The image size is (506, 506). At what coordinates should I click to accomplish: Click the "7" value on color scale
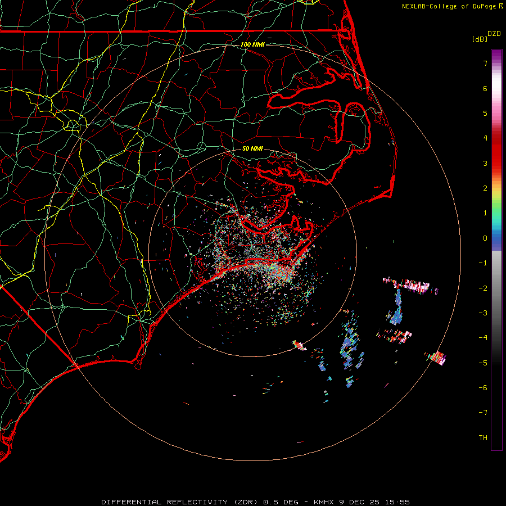(485, 63)
